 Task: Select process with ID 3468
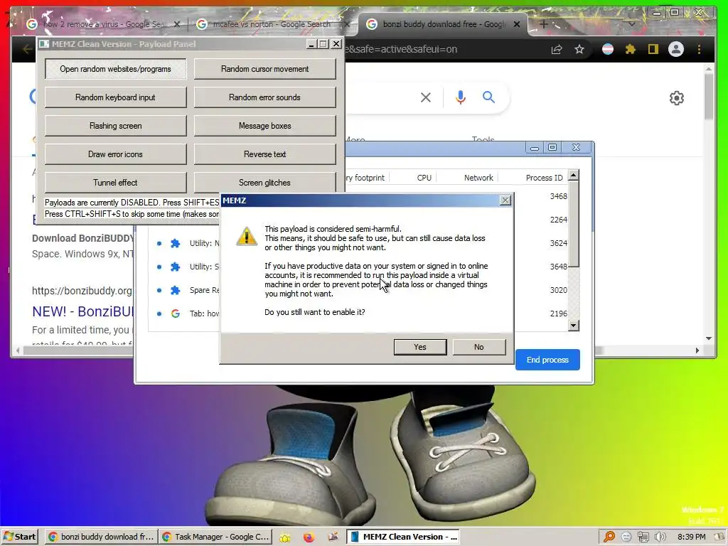(x=559, y=196)
